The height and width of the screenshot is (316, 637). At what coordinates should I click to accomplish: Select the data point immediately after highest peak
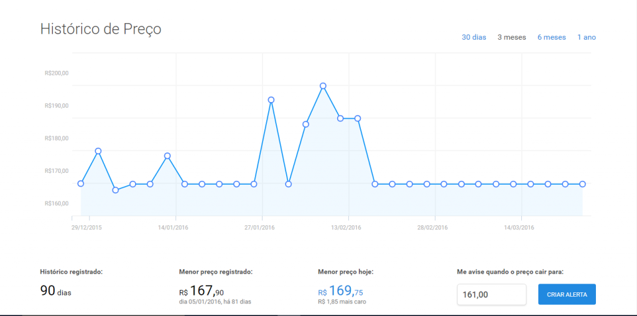pos(340,118)
